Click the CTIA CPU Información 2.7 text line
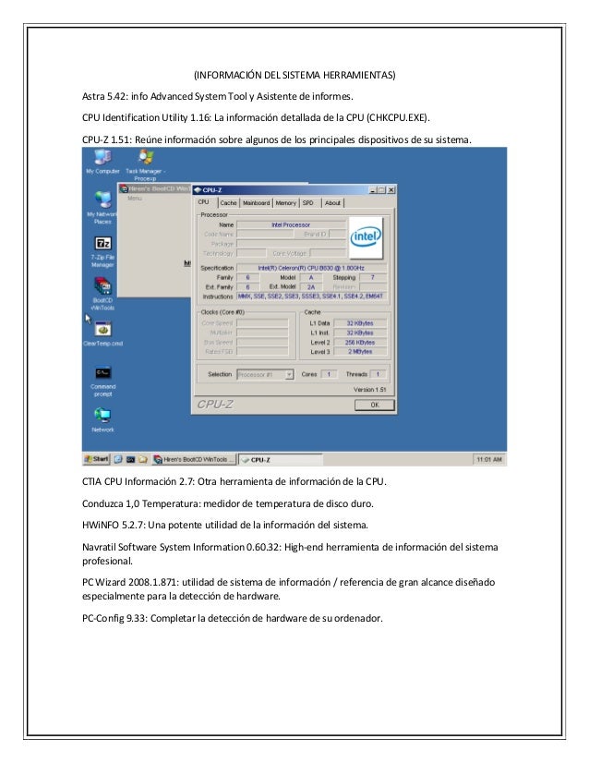The height and width of the screenshot is (763, 589). coord(234,482)
